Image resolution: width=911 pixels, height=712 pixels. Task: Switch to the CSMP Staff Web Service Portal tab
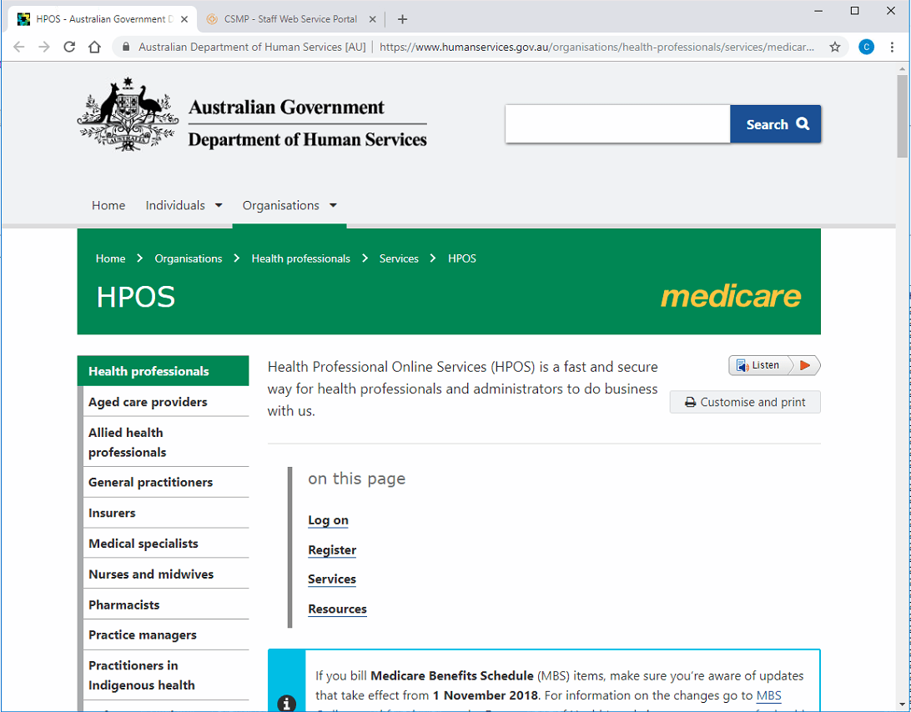[290, 19]
